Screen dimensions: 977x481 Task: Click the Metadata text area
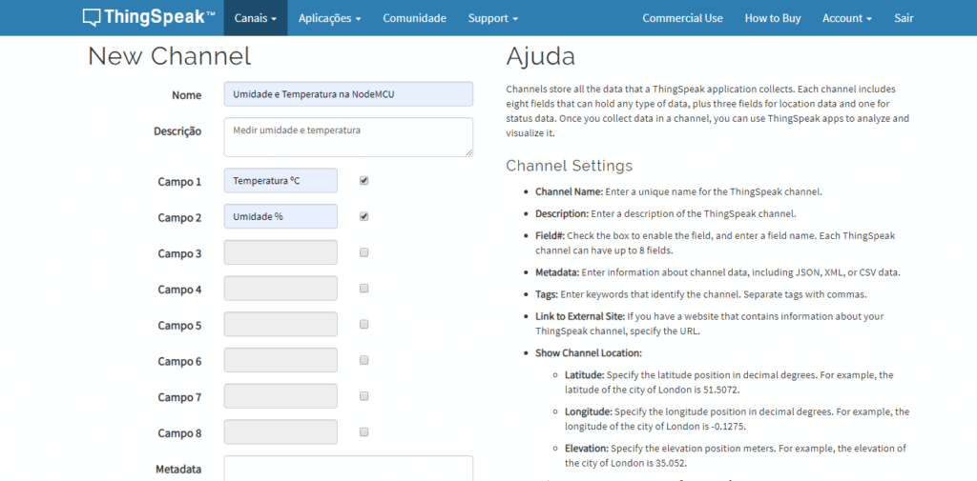coord(348,469)
